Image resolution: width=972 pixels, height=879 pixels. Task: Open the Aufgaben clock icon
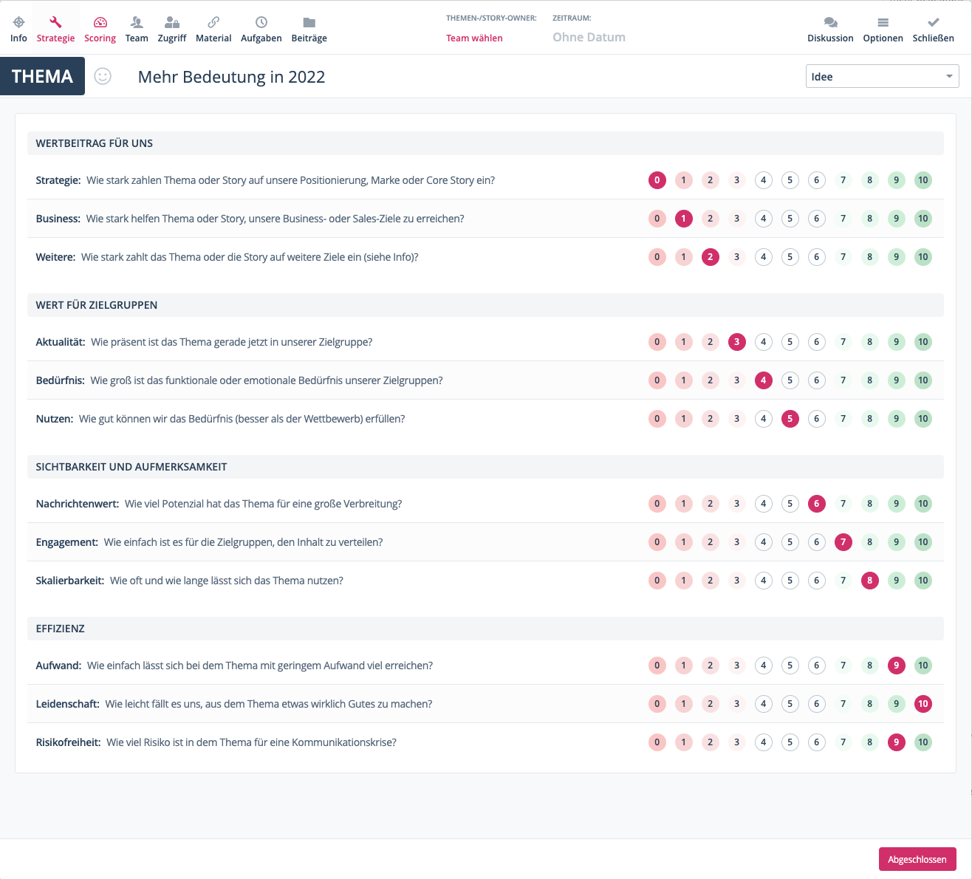coord(261,23)
